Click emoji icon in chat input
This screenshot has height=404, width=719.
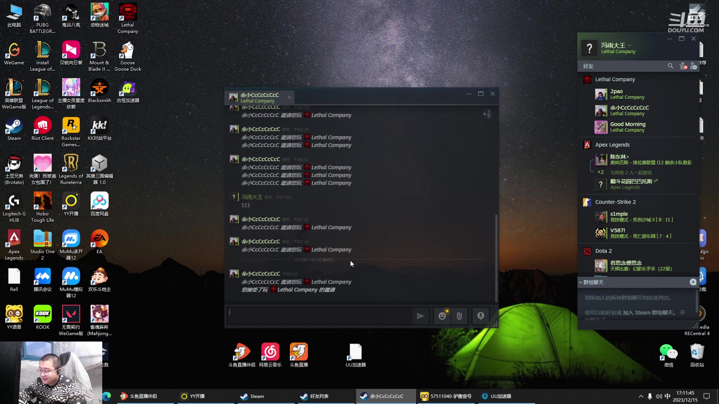[x=442, y=316]
